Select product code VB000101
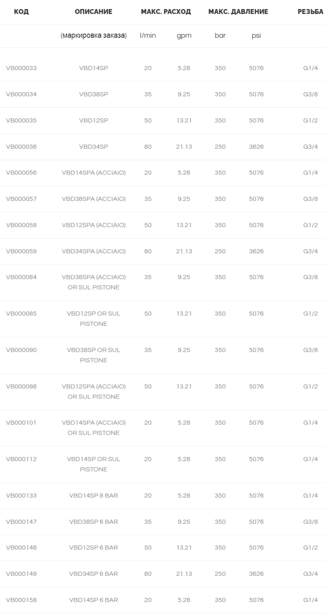This screenshot has width=326, height=616. click(x=21, y=423)
